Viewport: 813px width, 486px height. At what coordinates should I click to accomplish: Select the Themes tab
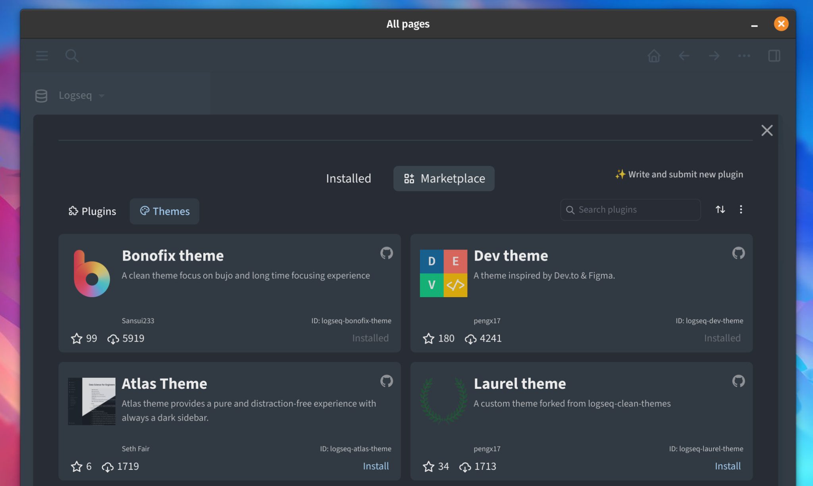tap(165, 211)
